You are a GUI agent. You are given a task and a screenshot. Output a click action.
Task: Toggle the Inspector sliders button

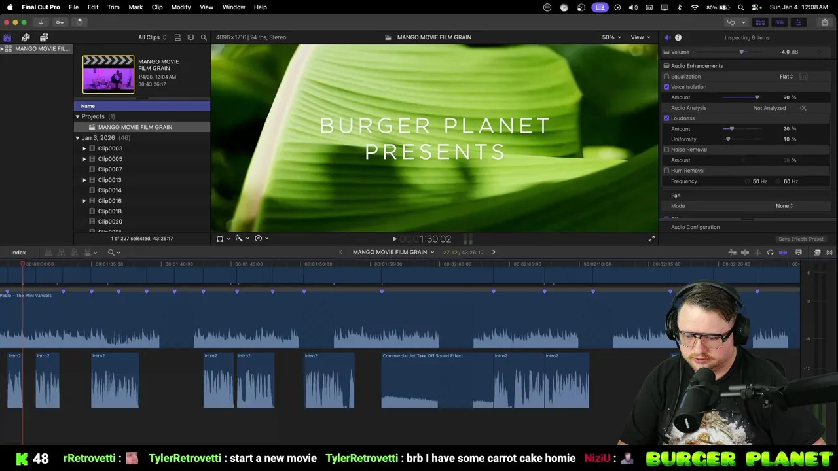[798, 22]
